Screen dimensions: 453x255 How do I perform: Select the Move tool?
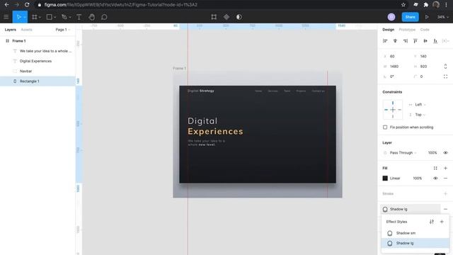pos(18,17)
